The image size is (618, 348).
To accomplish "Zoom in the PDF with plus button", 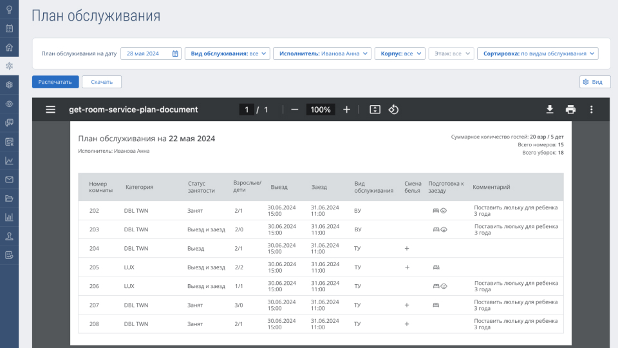I will coord(346,110).
